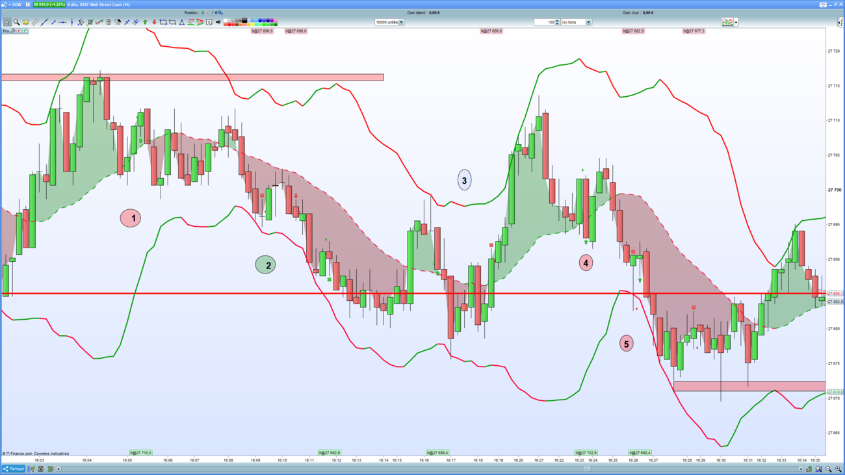
Task: Choose the triangle drawing tool
Action: 181,22
